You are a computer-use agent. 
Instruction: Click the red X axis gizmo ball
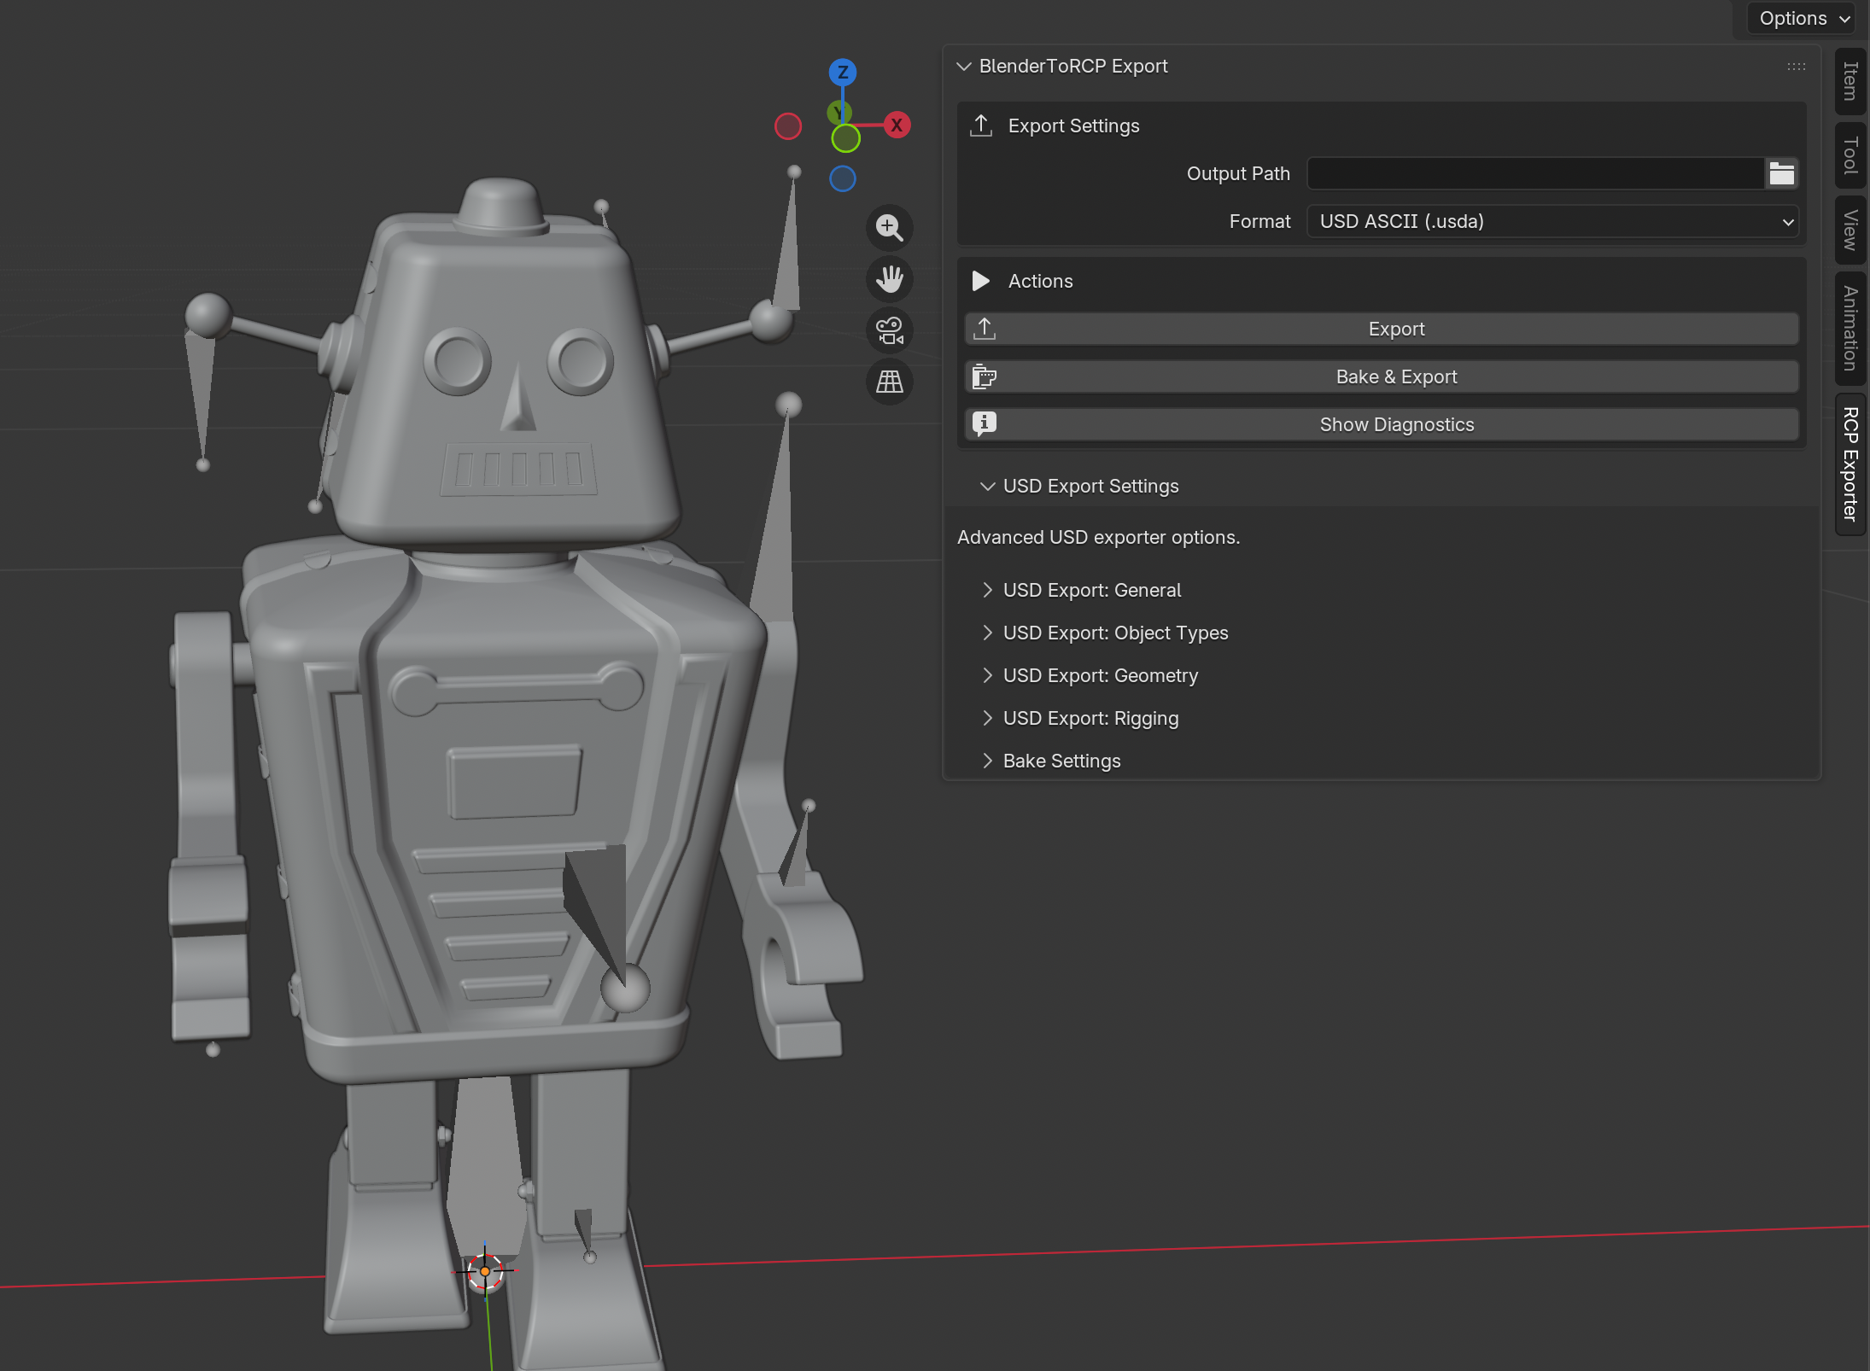(x=897, y=125)
